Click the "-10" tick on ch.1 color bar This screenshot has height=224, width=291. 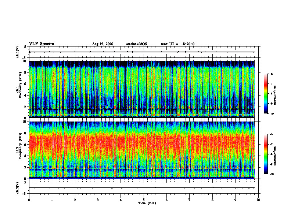coord(272,114)
